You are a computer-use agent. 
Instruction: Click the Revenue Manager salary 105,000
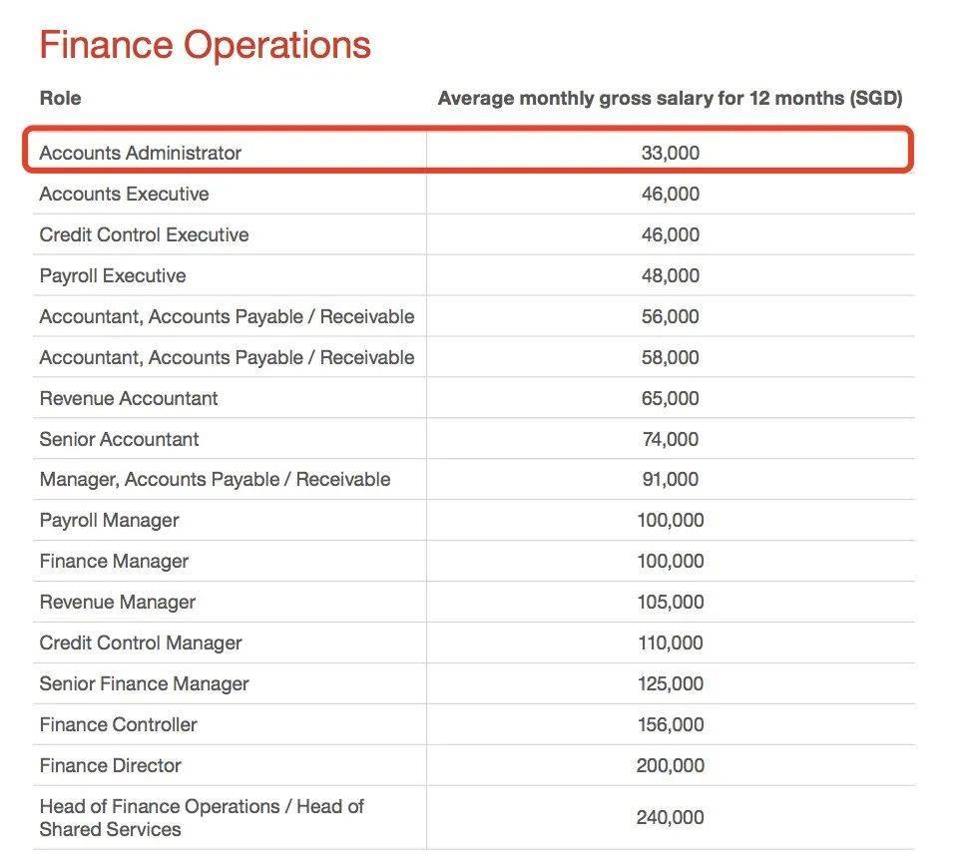pos(670,603)
